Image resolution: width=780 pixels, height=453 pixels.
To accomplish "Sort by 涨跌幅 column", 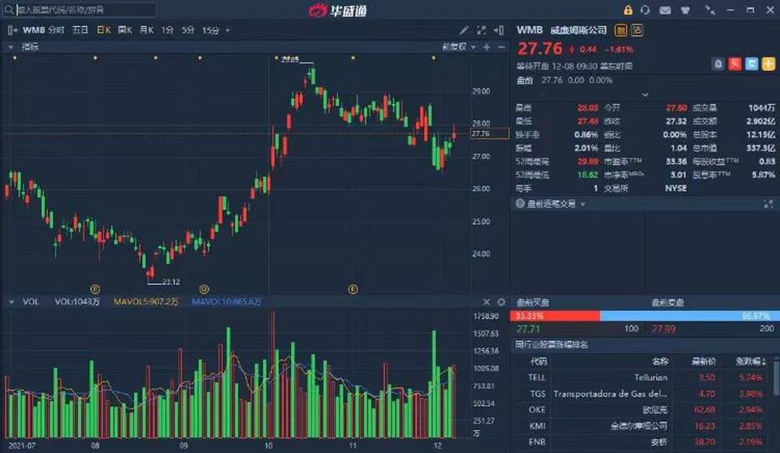I will point(750,361).
